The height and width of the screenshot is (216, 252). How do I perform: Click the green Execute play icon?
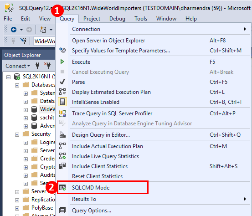(x=62, y=62)
